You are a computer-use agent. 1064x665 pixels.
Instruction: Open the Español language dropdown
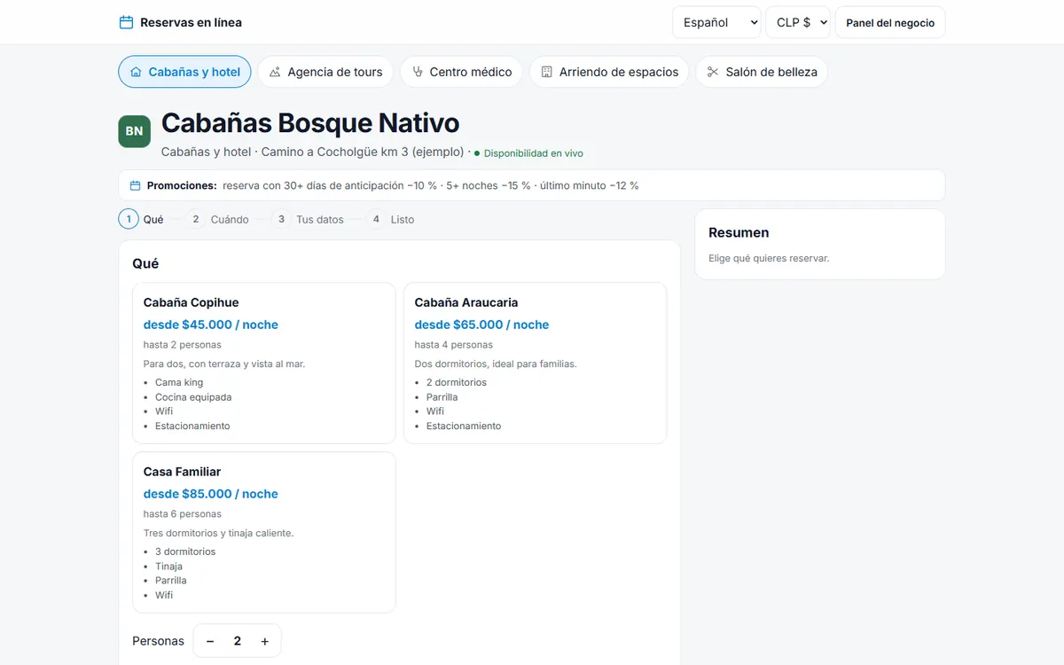pos(716,22)
